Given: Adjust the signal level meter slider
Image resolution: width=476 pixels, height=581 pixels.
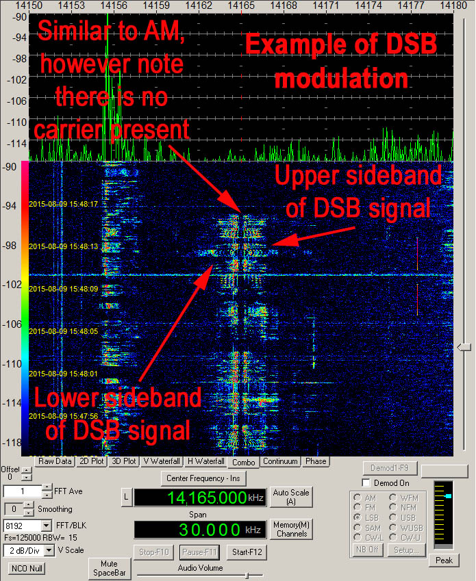Looking at the screenshot, I should click(448, 495).
